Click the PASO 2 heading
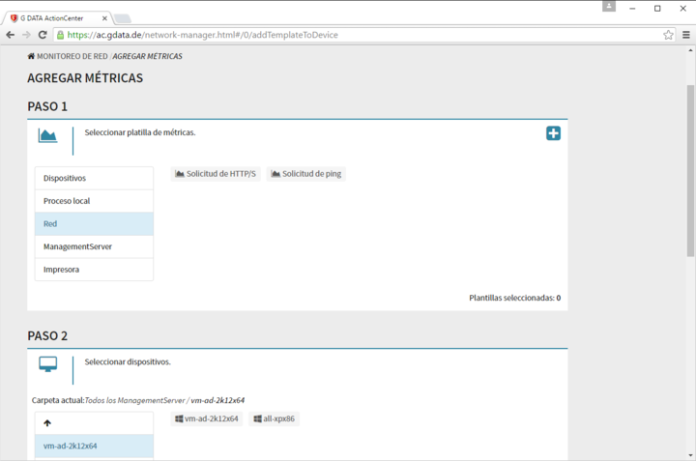The height and width of the screenshot is (461, 696). (47, 336)
